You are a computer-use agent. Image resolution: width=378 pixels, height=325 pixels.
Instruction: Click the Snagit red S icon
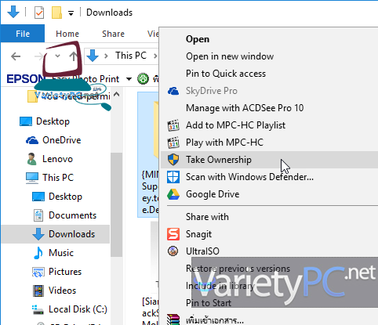(x=173, y=234)
